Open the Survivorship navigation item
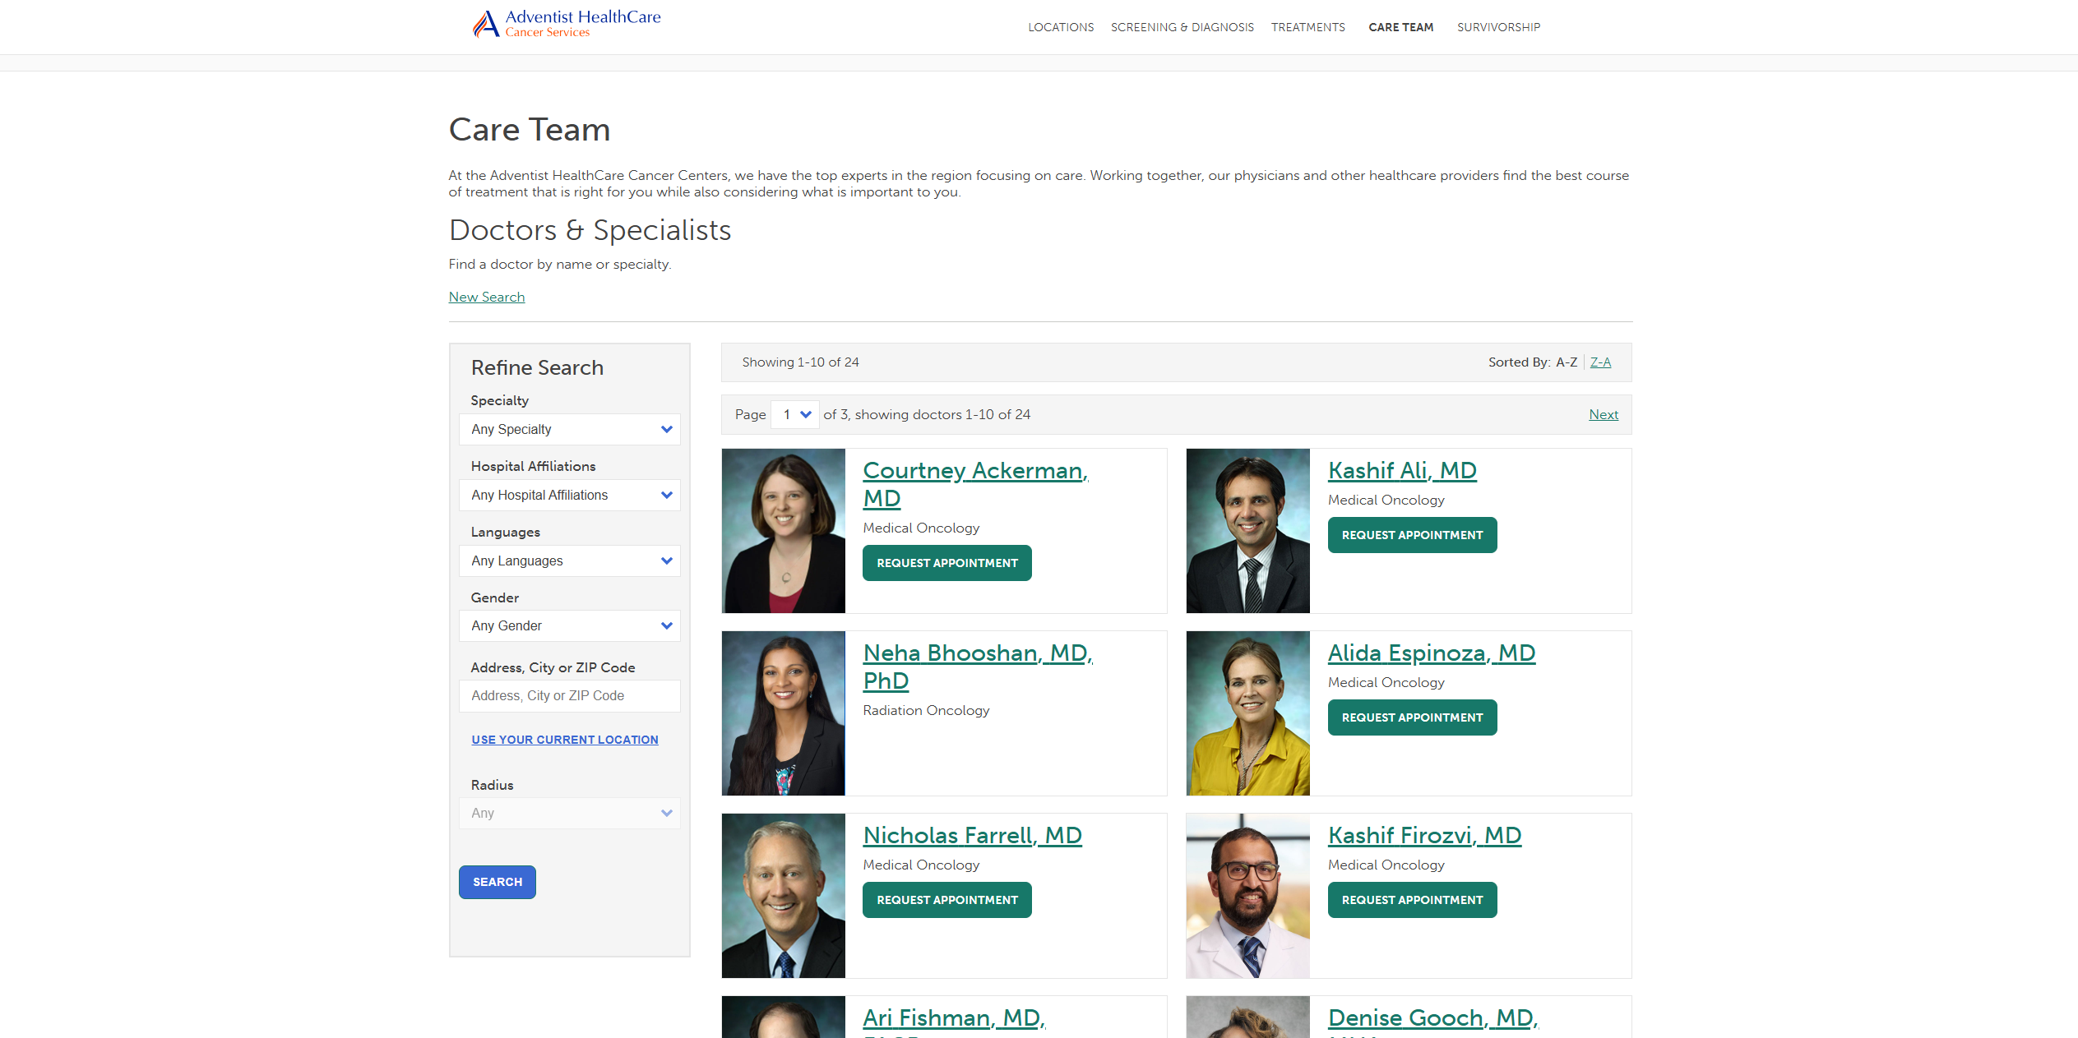The width and height of the screenshot is (2078, 1038). 1498,27
